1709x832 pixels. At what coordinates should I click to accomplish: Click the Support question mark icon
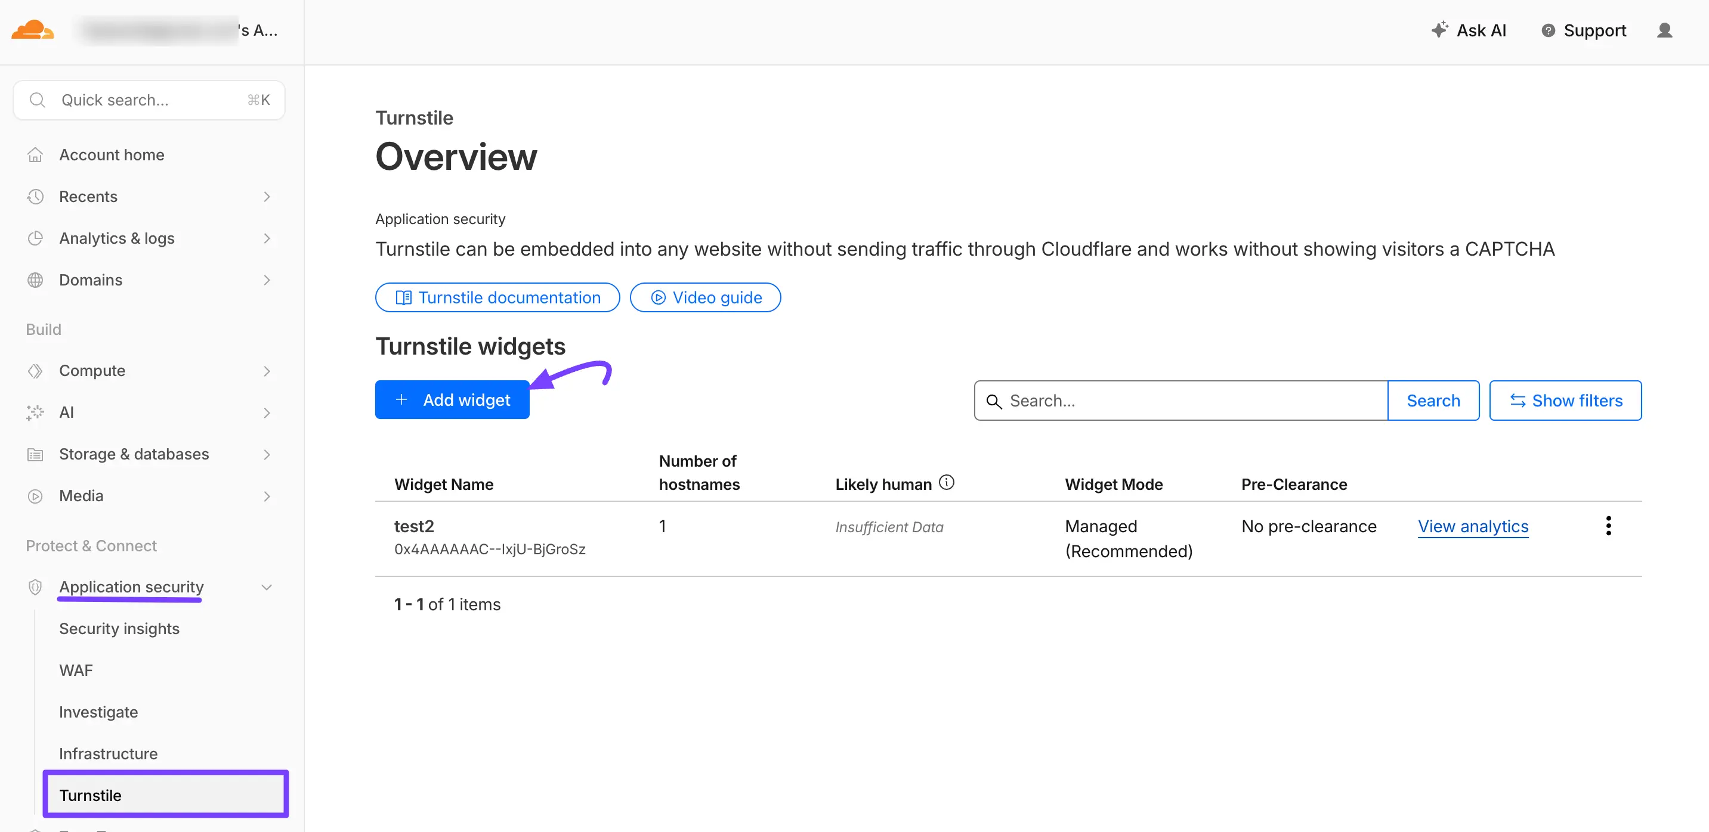pos(1548,30)
